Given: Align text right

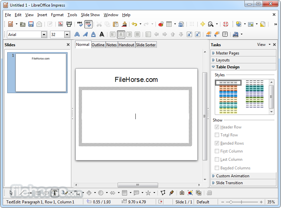Looking at the screenshot, I should point(129,34).
